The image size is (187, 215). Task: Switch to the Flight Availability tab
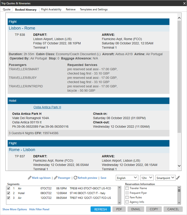(51, 10)
